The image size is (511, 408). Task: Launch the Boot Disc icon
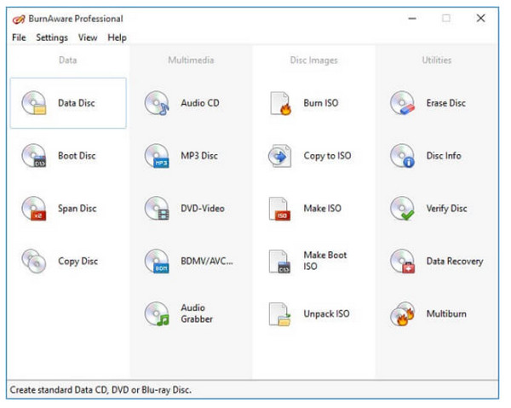tap(34, 156)
